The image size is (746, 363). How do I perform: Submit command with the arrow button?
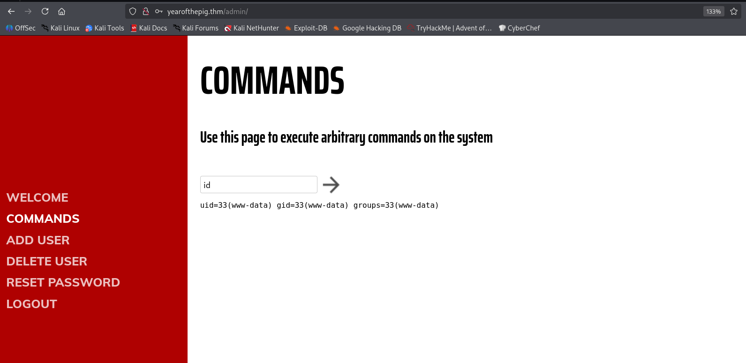pos(331,185)
